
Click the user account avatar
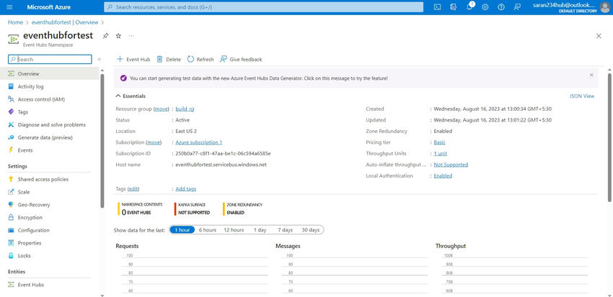[604, 7]
